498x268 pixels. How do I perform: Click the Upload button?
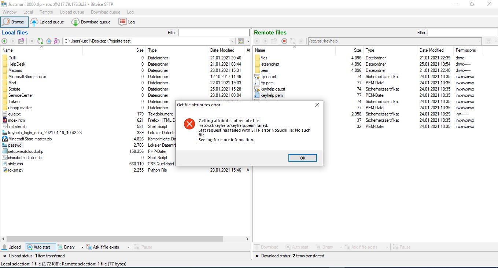11,247
